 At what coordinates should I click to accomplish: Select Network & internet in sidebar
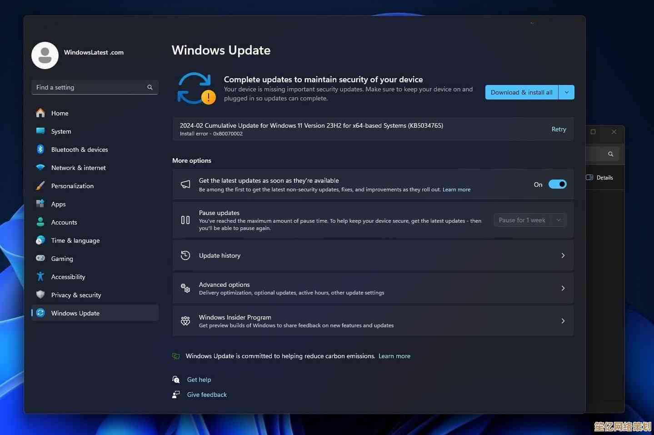click(x=78, y=168)
